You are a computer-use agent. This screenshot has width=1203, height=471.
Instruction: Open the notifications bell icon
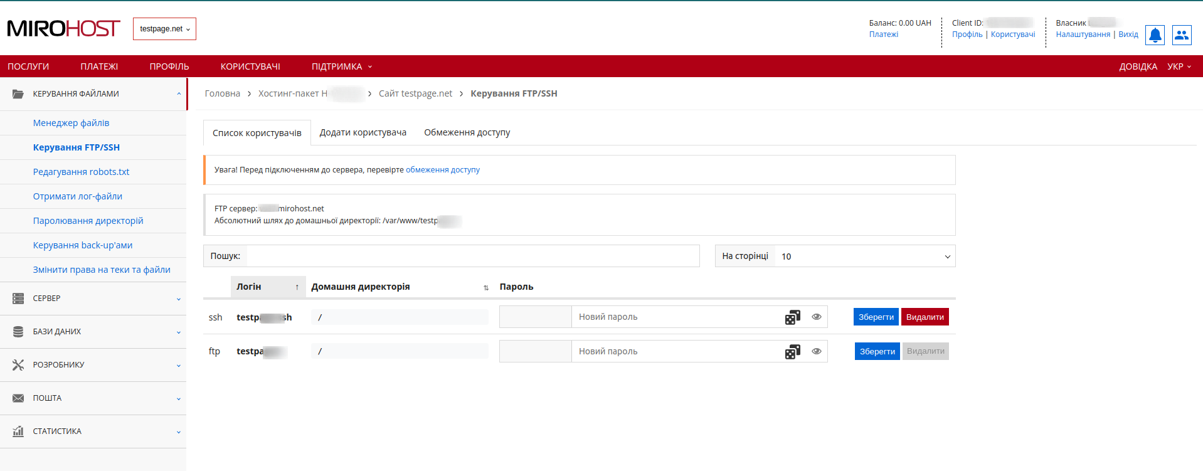click(x=1155, y=35)
